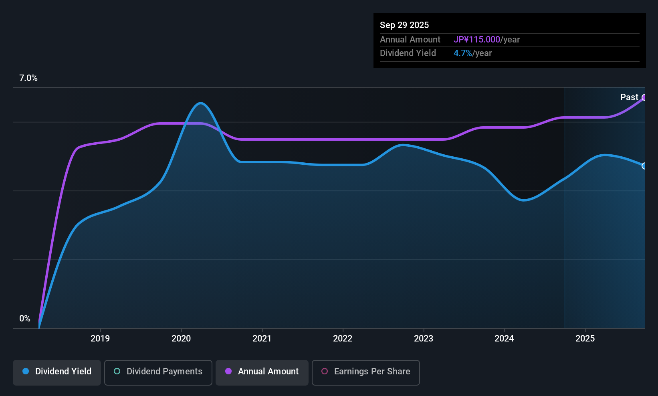Click the purple Annual Amount legend dot
The width and height of the screenshot is (658, 396).
tap(228, 371)
